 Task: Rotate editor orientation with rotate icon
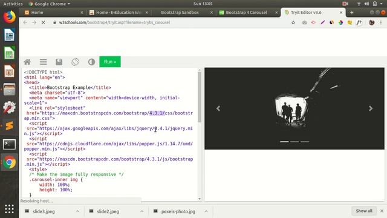point(75,62)
